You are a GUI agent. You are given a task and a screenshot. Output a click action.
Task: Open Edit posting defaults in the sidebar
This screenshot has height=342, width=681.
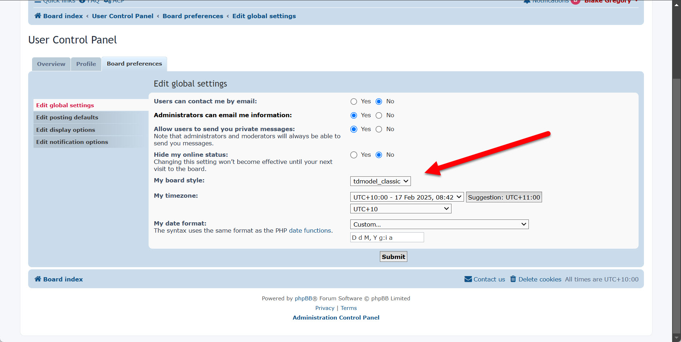[91, 117]
